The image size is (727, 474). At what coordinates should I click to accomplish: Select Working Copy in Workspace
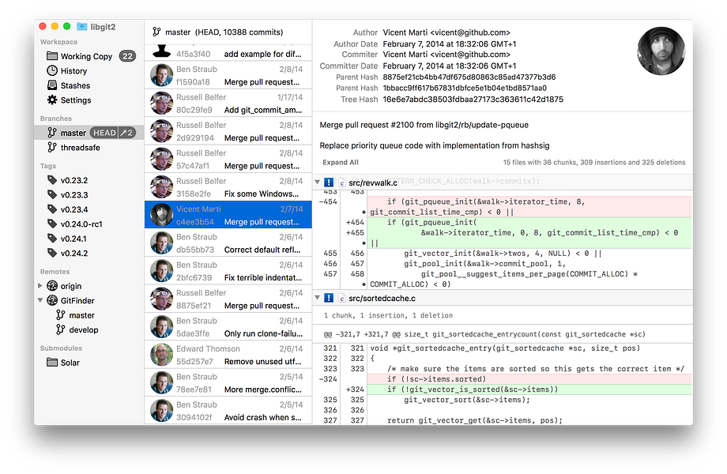(x=89, y=56)
